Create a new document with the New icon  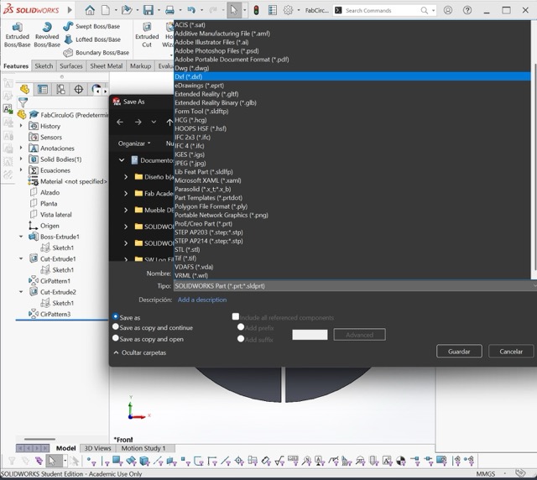click(x=106, y=10)
